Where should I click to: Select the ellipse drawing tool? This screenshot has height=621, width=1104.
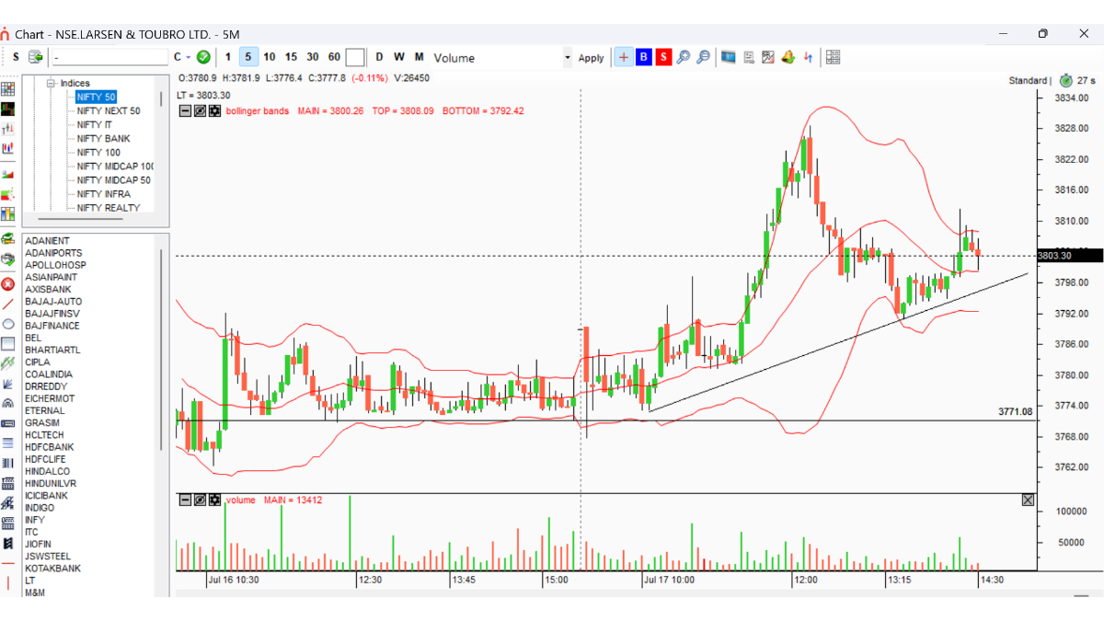tap(8, 324)
